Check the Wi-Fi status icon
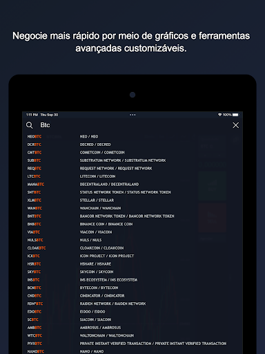This screenshot has height=354, width=265. point(219,115)
